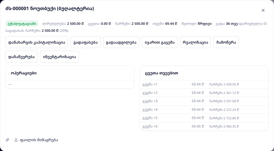274x151 pixels.
Task: Close the asset details dialog
Action: point(263,10)
